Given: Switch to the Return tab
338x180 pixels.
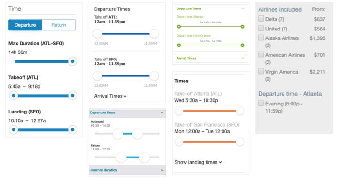Looking at the screenshot, I should click(59, 25).
